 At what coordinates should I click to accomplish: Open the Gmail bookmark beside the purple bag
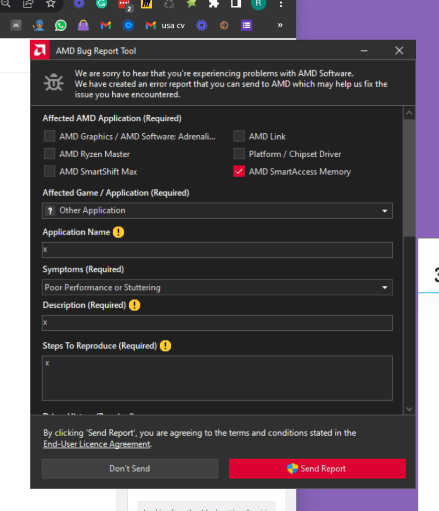tap(106, 25)
